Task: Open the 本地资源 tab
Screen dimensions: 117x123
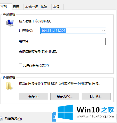Action: 32,7
